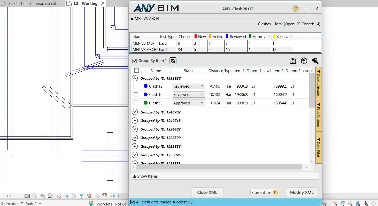Toggle Select Elements by Face icon
Screen dimensions: 378x206
(358, 203)
